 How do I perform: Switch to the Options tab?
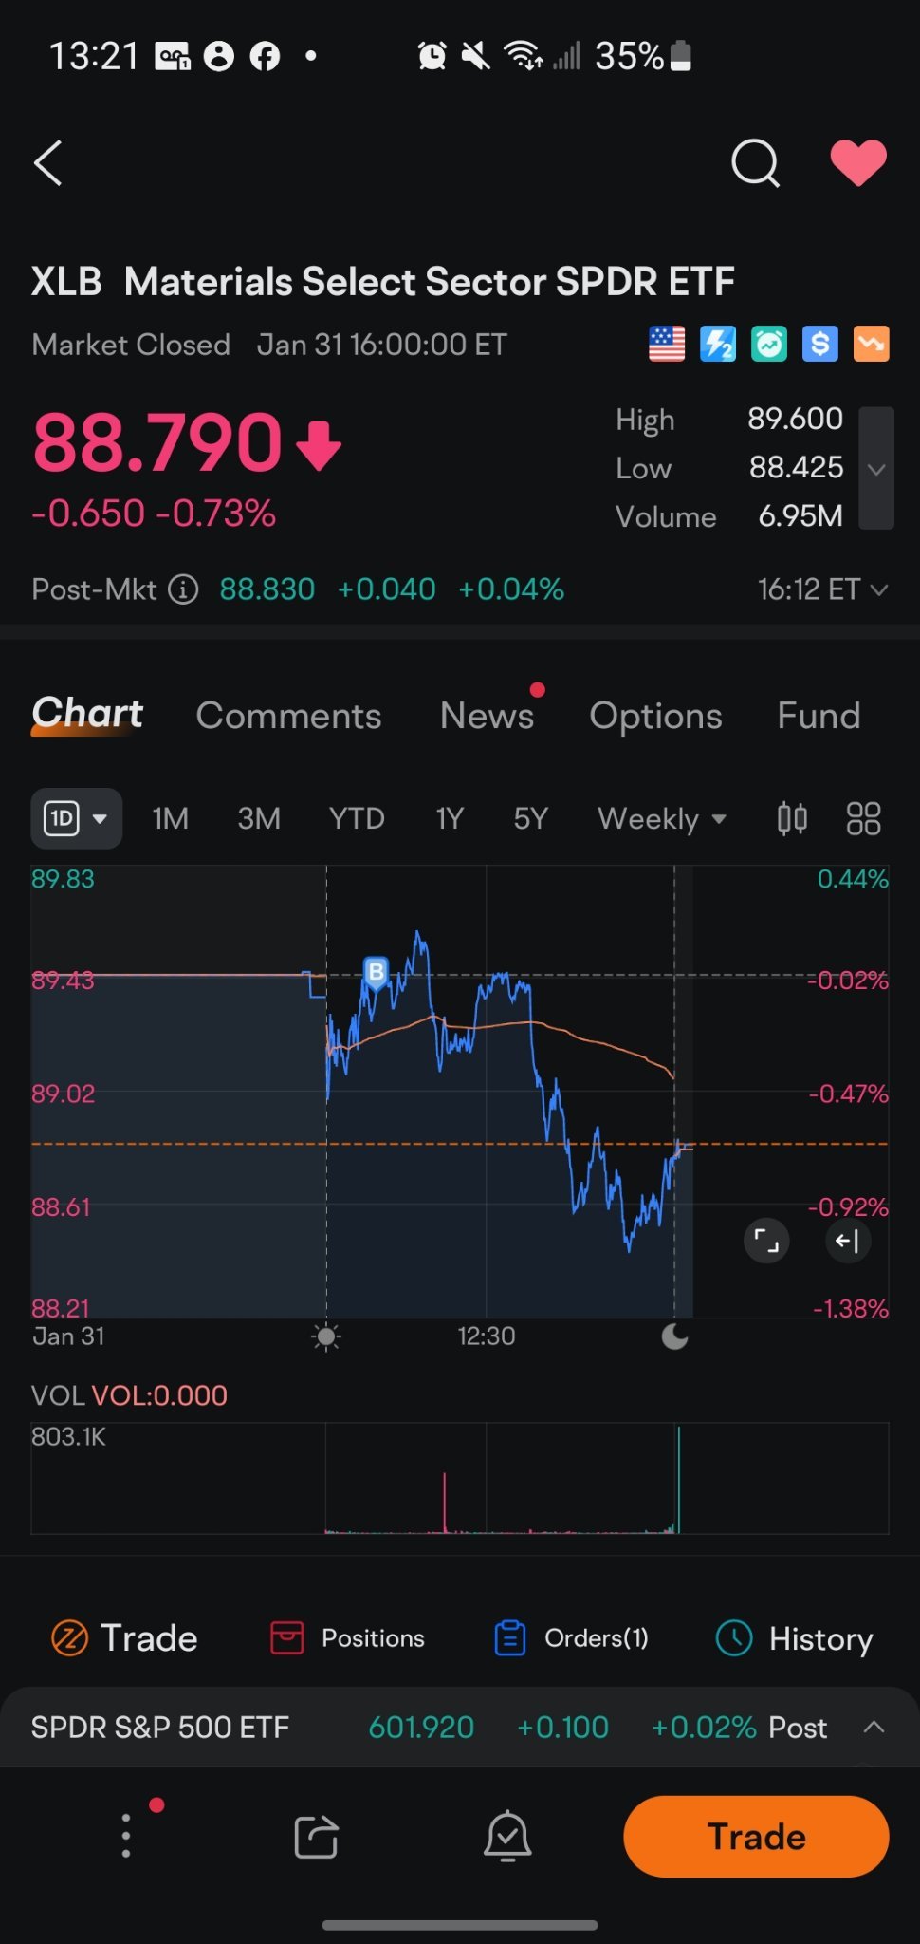click(655, 716)
